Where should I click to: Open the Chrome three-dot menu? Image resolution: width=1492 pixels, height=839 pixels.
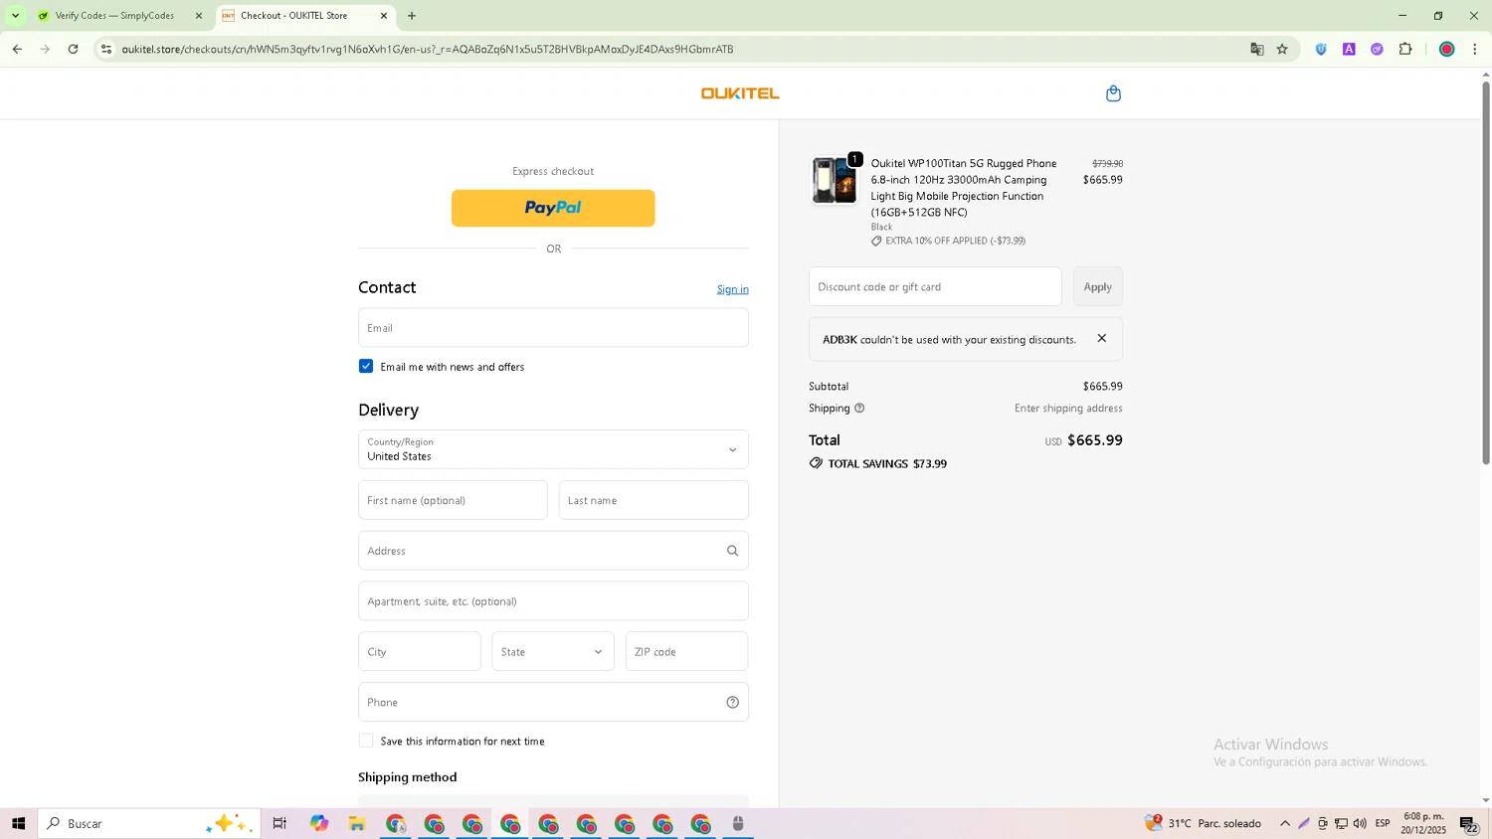(1475, 49)
